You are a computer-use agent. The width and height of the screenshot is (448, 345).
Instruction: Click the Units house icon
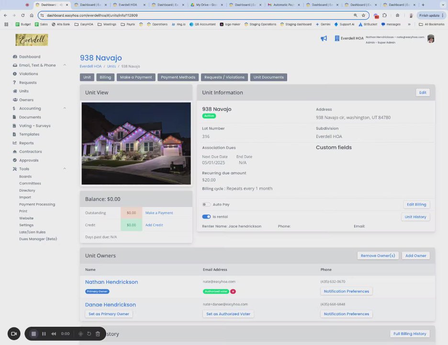coord(15,91)
